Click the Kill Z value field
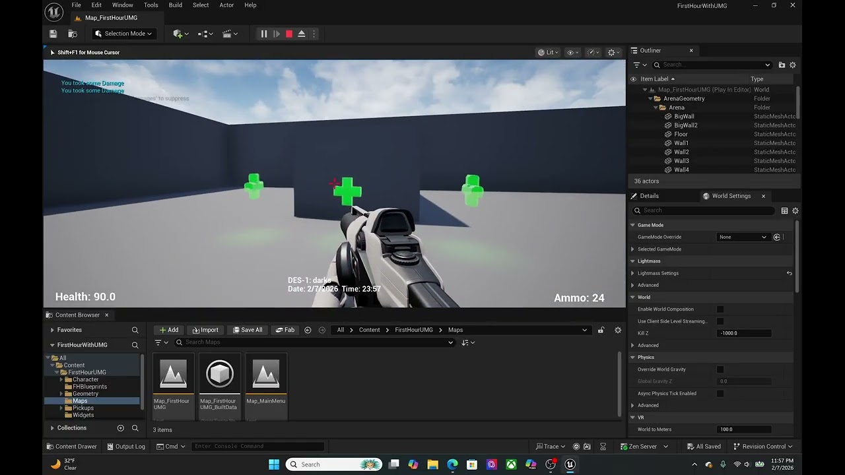The image size is (845, 475). [x=744, y=333]
